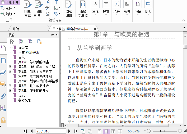187x134 pixels.
Task: Select the Hand tool (手型工具)
Action: pyautogui.click(x=10, y=2)
